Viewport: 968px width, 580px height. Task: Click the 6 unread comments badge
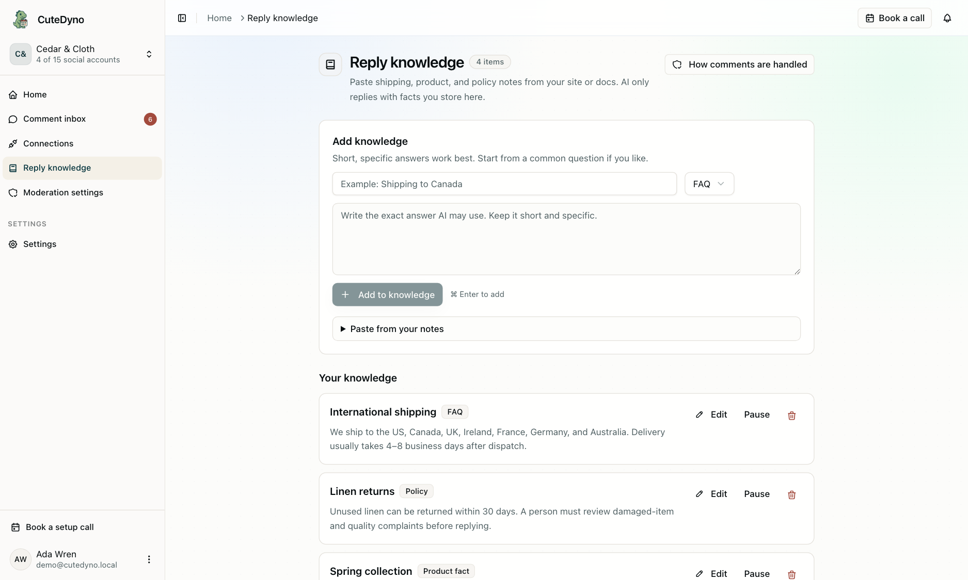150,119
